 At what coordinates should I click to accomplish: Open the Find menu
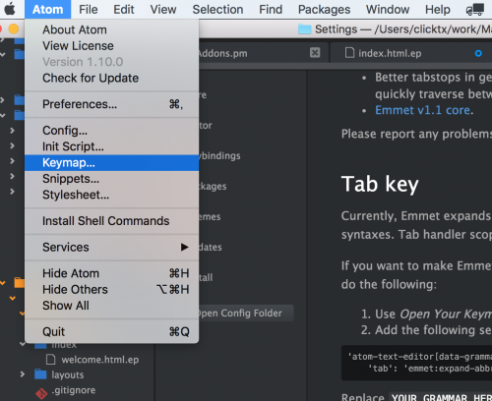tap(271, 10)
